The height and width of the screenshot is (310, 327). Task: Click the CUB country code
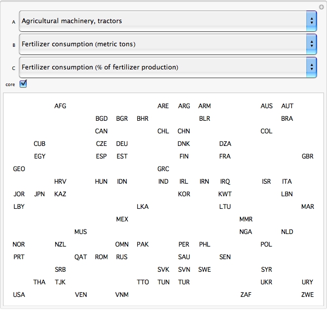tap(39, 144)
